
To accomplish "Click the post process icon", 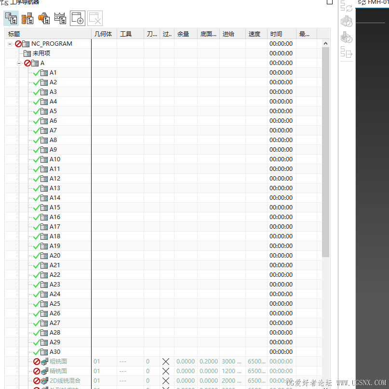I will point(346,52).
